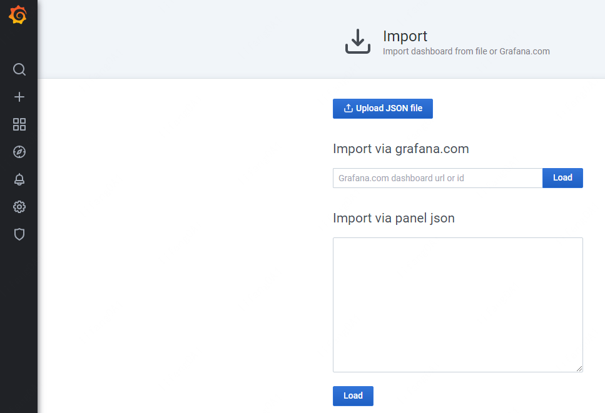The width and height of the screenshot is (605, 413).
Task: Open the Alerting bell icon in sidebar
Action: [x=19, y=179]
